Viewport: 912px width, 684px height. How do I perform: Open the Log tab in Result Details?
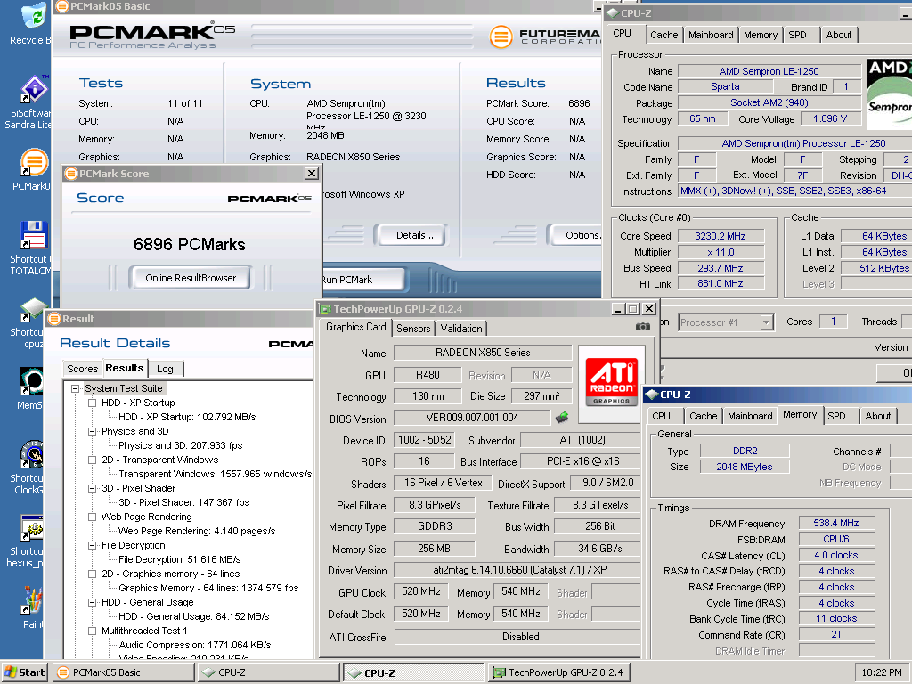click(x=165, y=369)
